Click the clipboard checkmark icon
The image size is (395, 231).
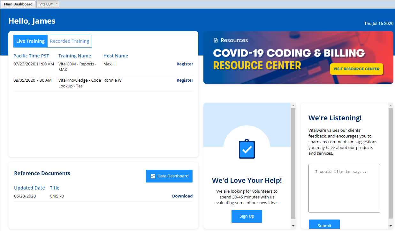point(247,149)
